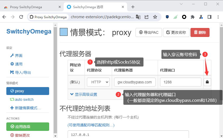Open the extensions puzzle piece menu

tap(193, 17)
